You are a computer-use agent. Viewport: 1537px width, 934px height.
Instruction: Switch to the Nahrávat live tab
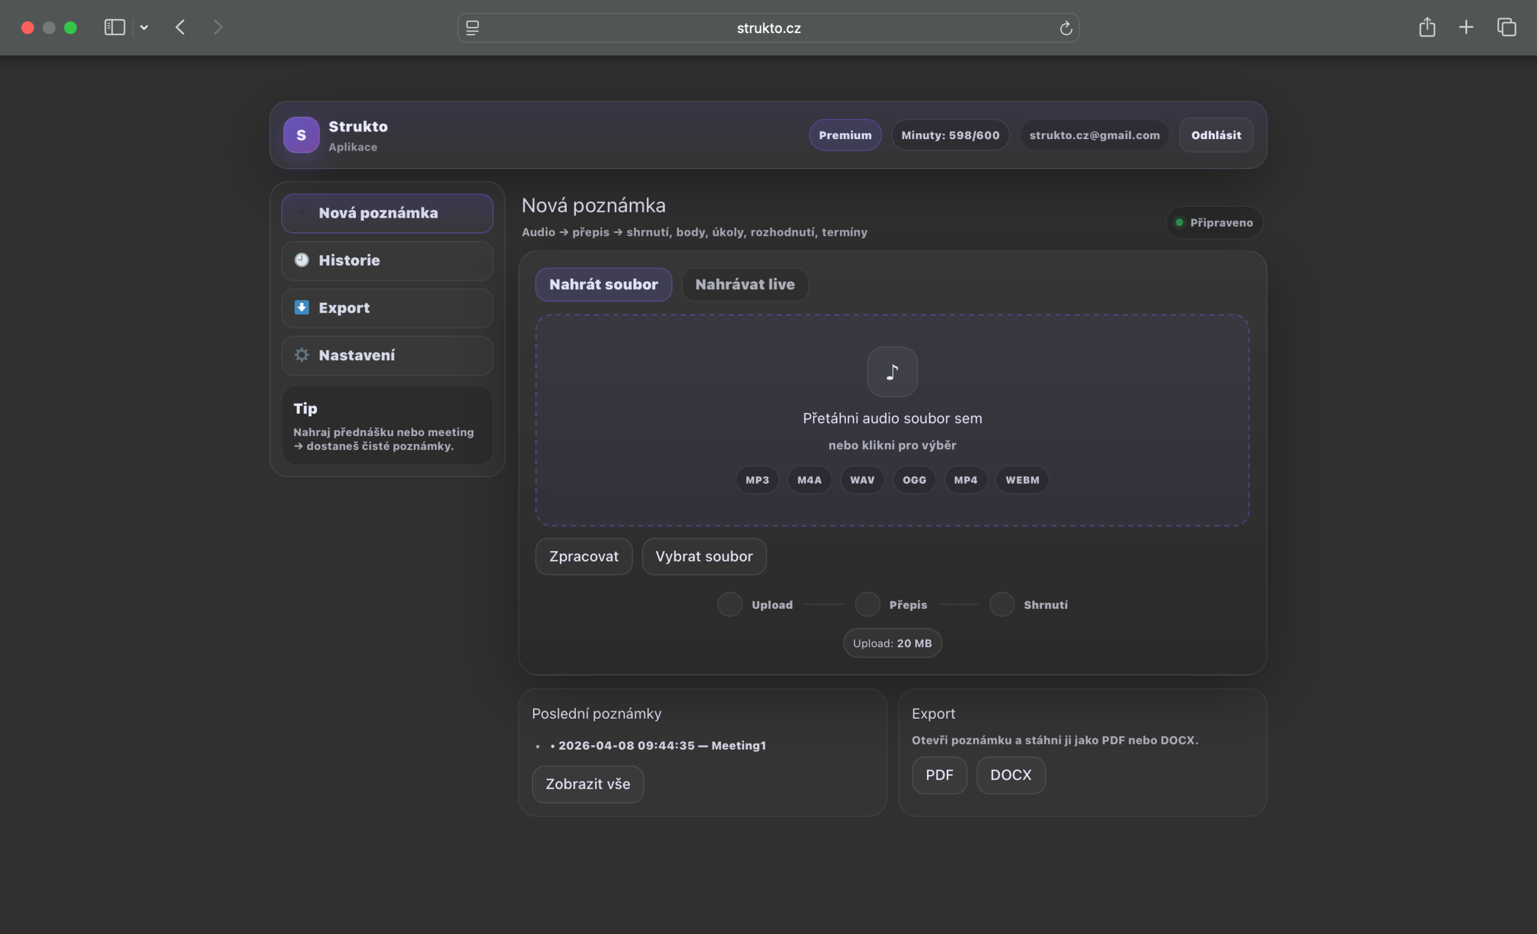point(745,285)
